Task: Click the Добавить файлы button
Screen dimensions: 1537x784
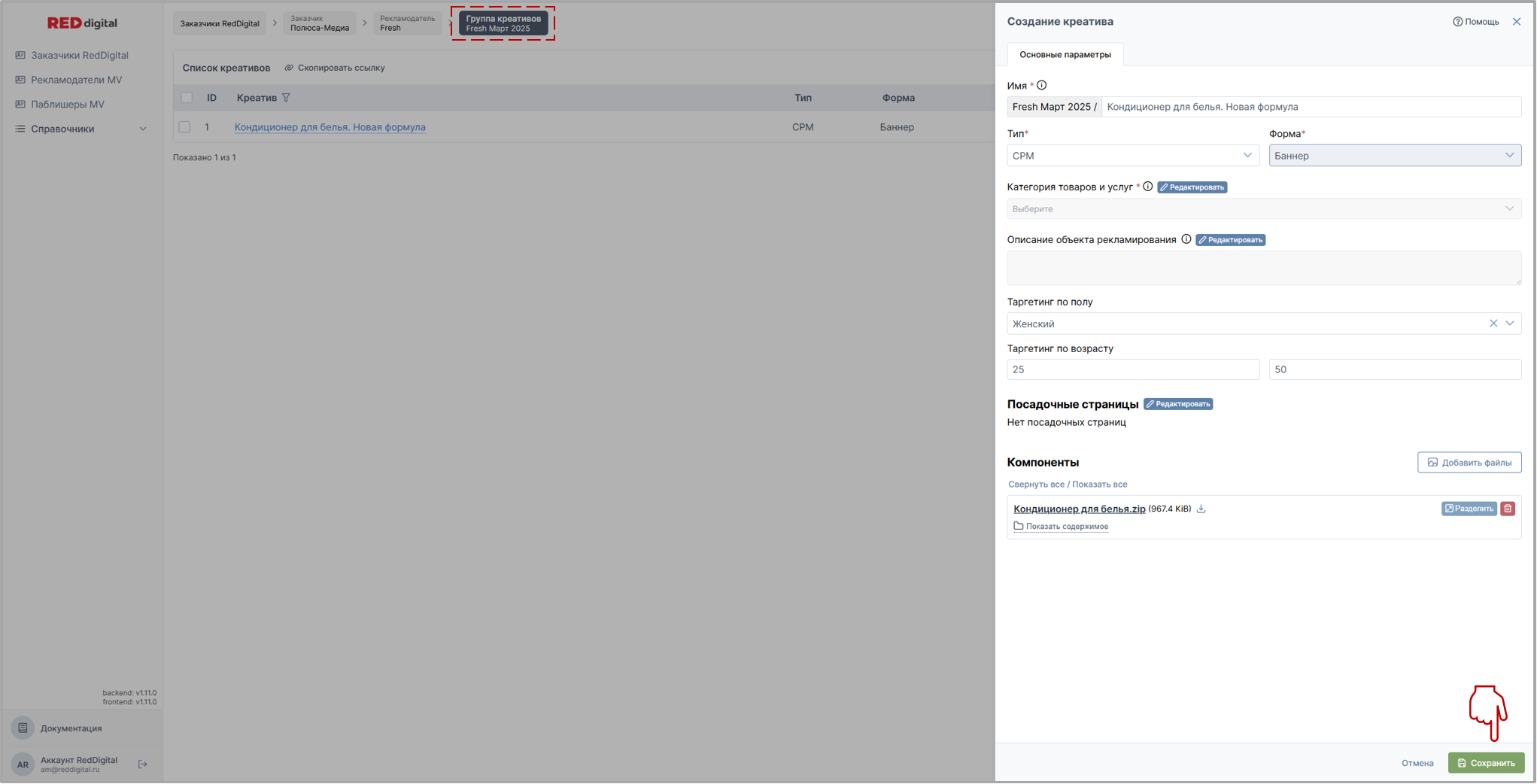Action: 1469,463
